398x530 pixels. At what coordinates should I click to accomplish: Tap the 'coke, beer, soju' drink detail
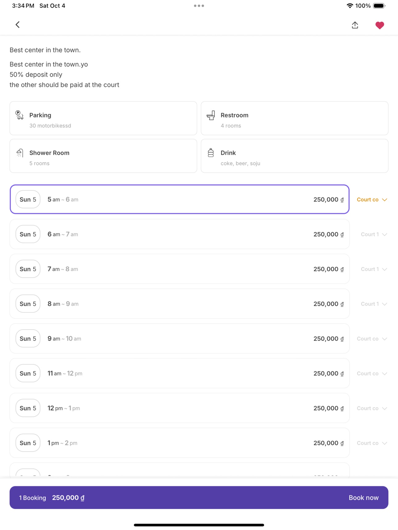240,163
